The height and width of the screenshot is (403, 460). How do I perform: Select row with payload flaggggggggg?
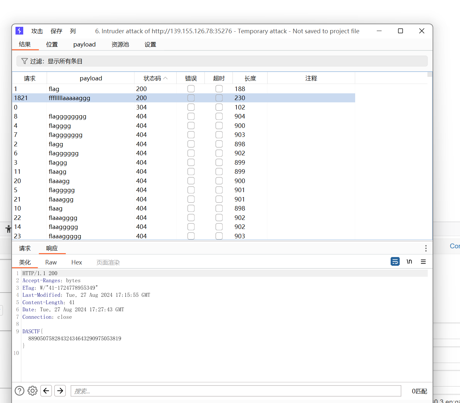click(x=184, y=116)
